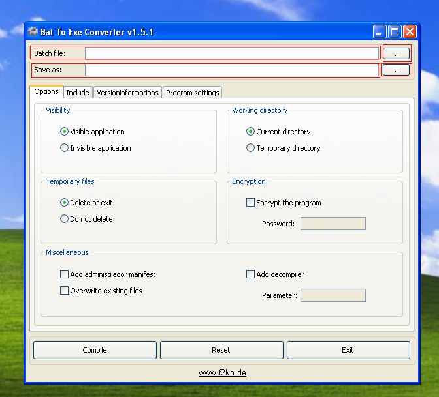
Task: Switch to the Options tab
Action: tap(46, 91)
